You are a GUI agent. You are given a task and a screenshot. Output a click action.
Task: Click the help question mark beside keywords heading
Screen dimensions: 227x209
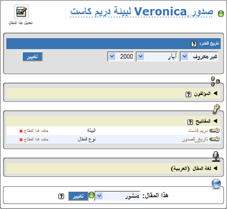pyautogui.click(x=190, y=122)
